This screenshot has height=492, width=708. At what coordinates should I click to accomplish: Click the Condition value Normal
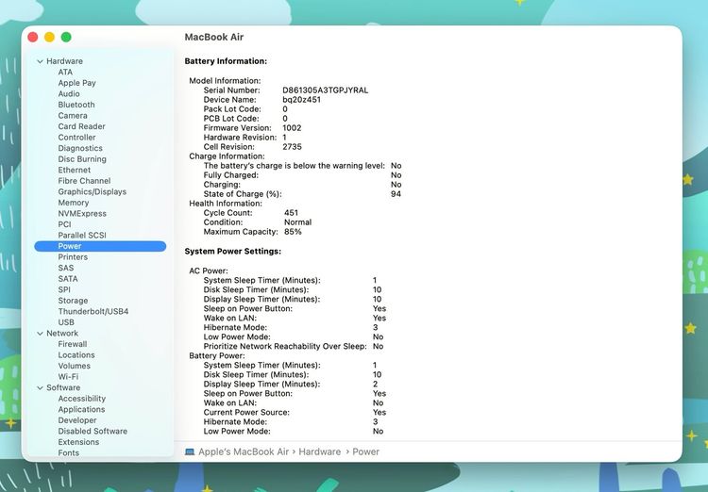click(x=297, y=222)
